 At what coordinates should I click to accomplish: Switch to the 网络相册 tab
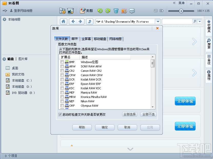point(115,39)
